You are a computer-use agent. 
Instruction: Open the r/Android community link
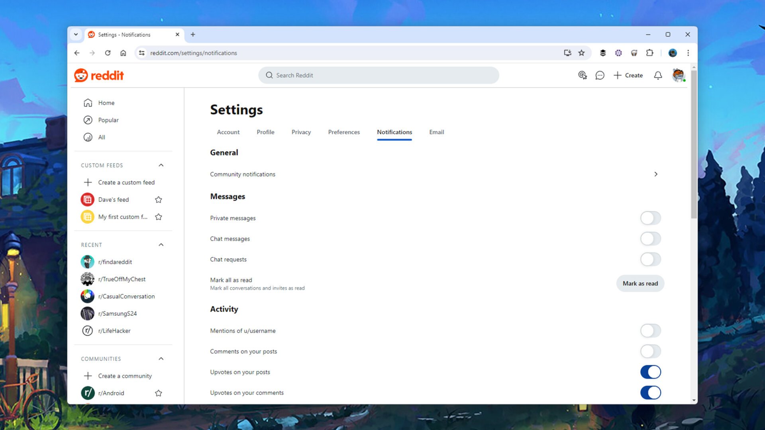(x=111, y=393)
